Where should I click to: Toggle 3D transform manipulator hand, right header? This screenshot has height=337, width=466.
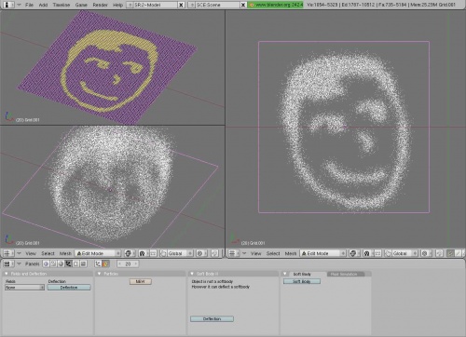tap(388, 253)
